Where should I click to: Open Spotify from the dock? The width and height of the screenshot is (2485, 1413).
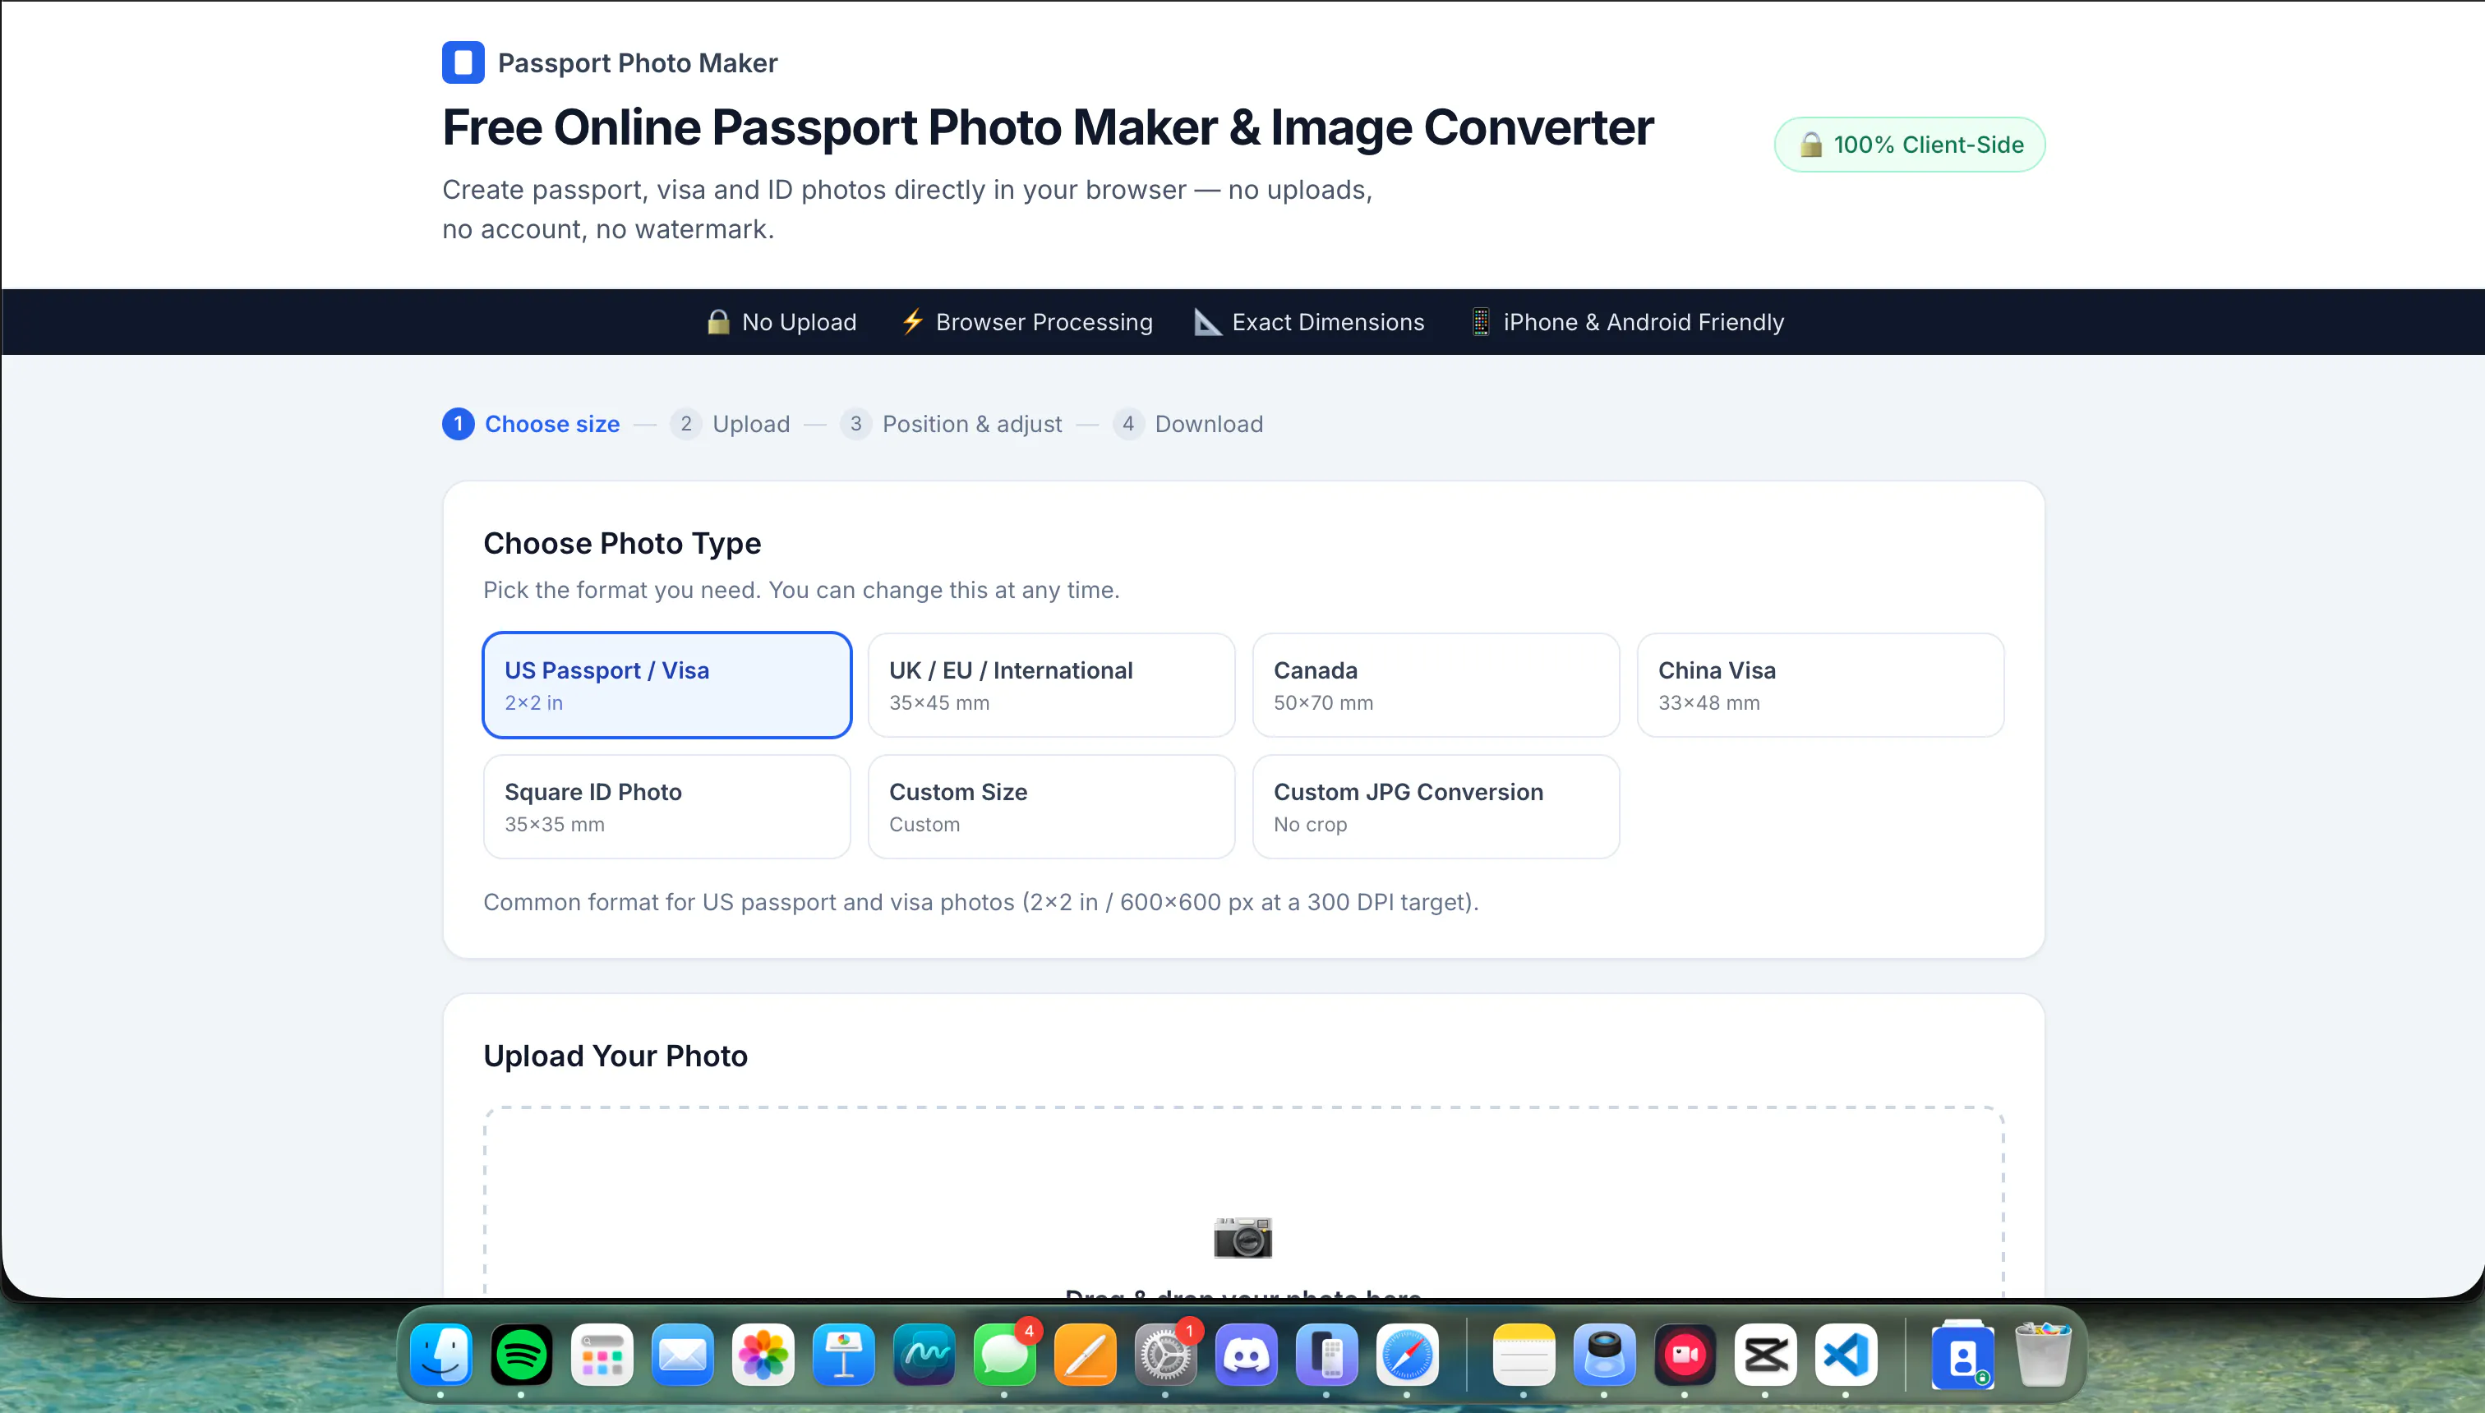point(521,1355)
